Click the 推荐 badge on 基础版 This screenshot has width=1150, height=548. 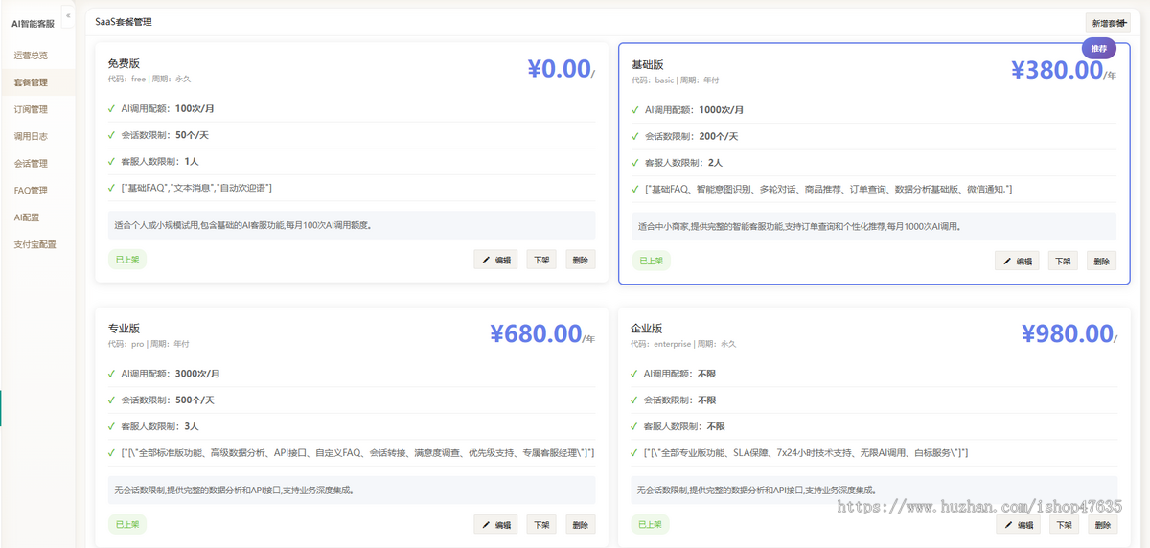(1098, 48)
